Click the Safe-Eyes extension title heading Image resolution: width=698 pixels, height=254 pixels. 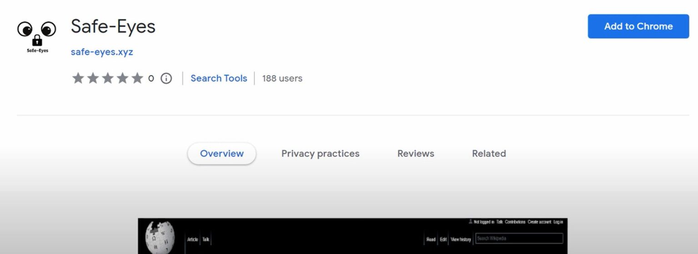click(113, 27)
